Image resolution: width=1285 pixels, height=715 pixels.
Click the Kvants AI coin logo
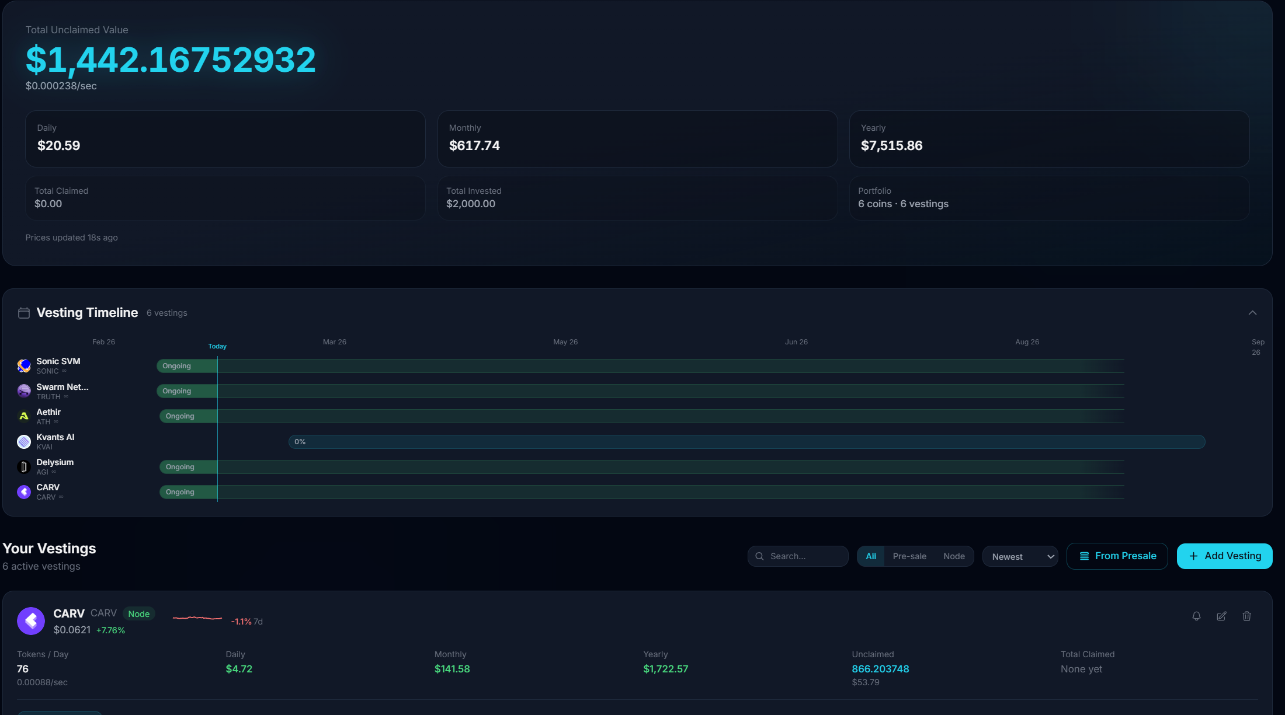(x=23, y=441)
